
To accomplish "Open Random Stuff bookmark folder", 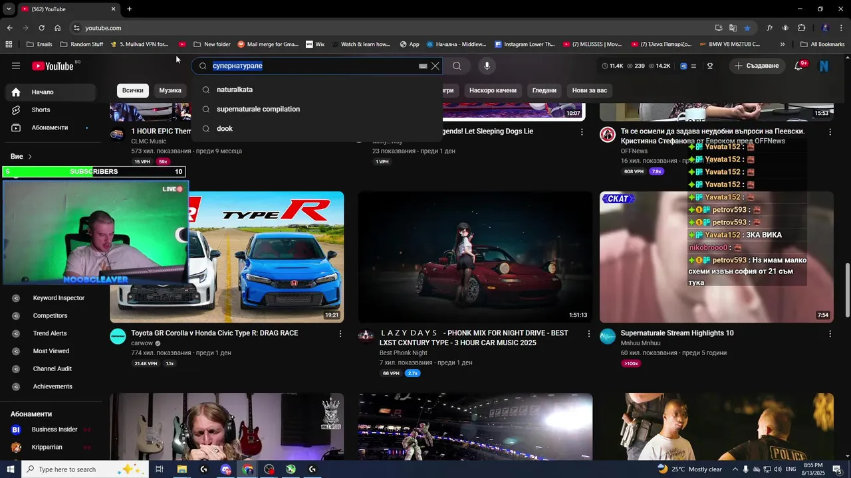I will coord(82,44).
